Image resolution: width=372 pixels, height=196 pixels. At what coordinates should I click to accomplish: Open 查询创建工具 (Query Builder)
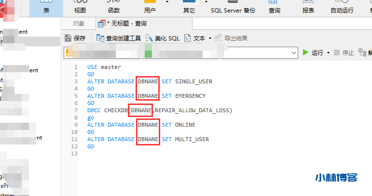click(x=119, y=38)
